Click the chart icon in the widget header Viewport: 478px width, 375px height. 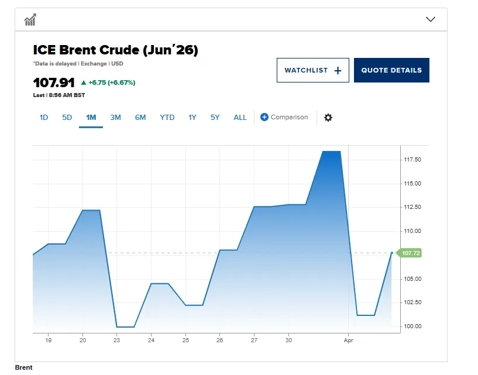coord(30,20)
